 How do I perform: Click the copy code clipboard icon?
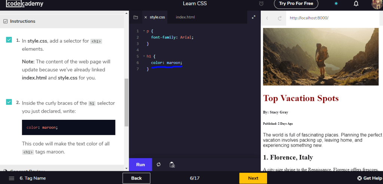(172, 165)
